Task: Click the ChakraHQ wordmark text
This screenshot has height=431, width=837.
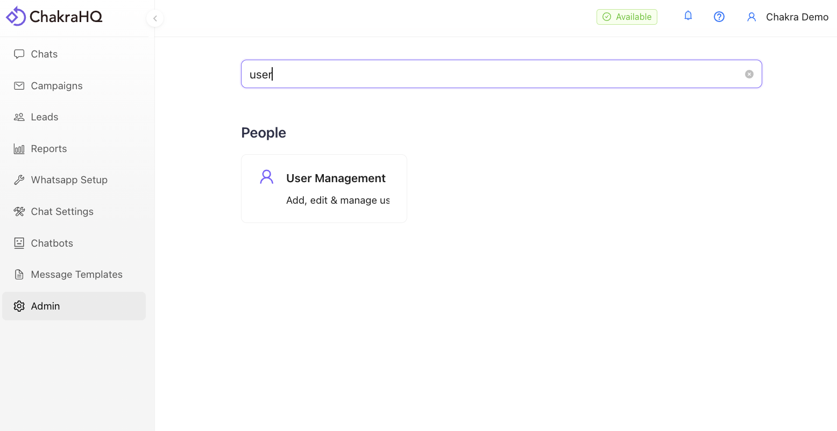Action: coord(66,17)
